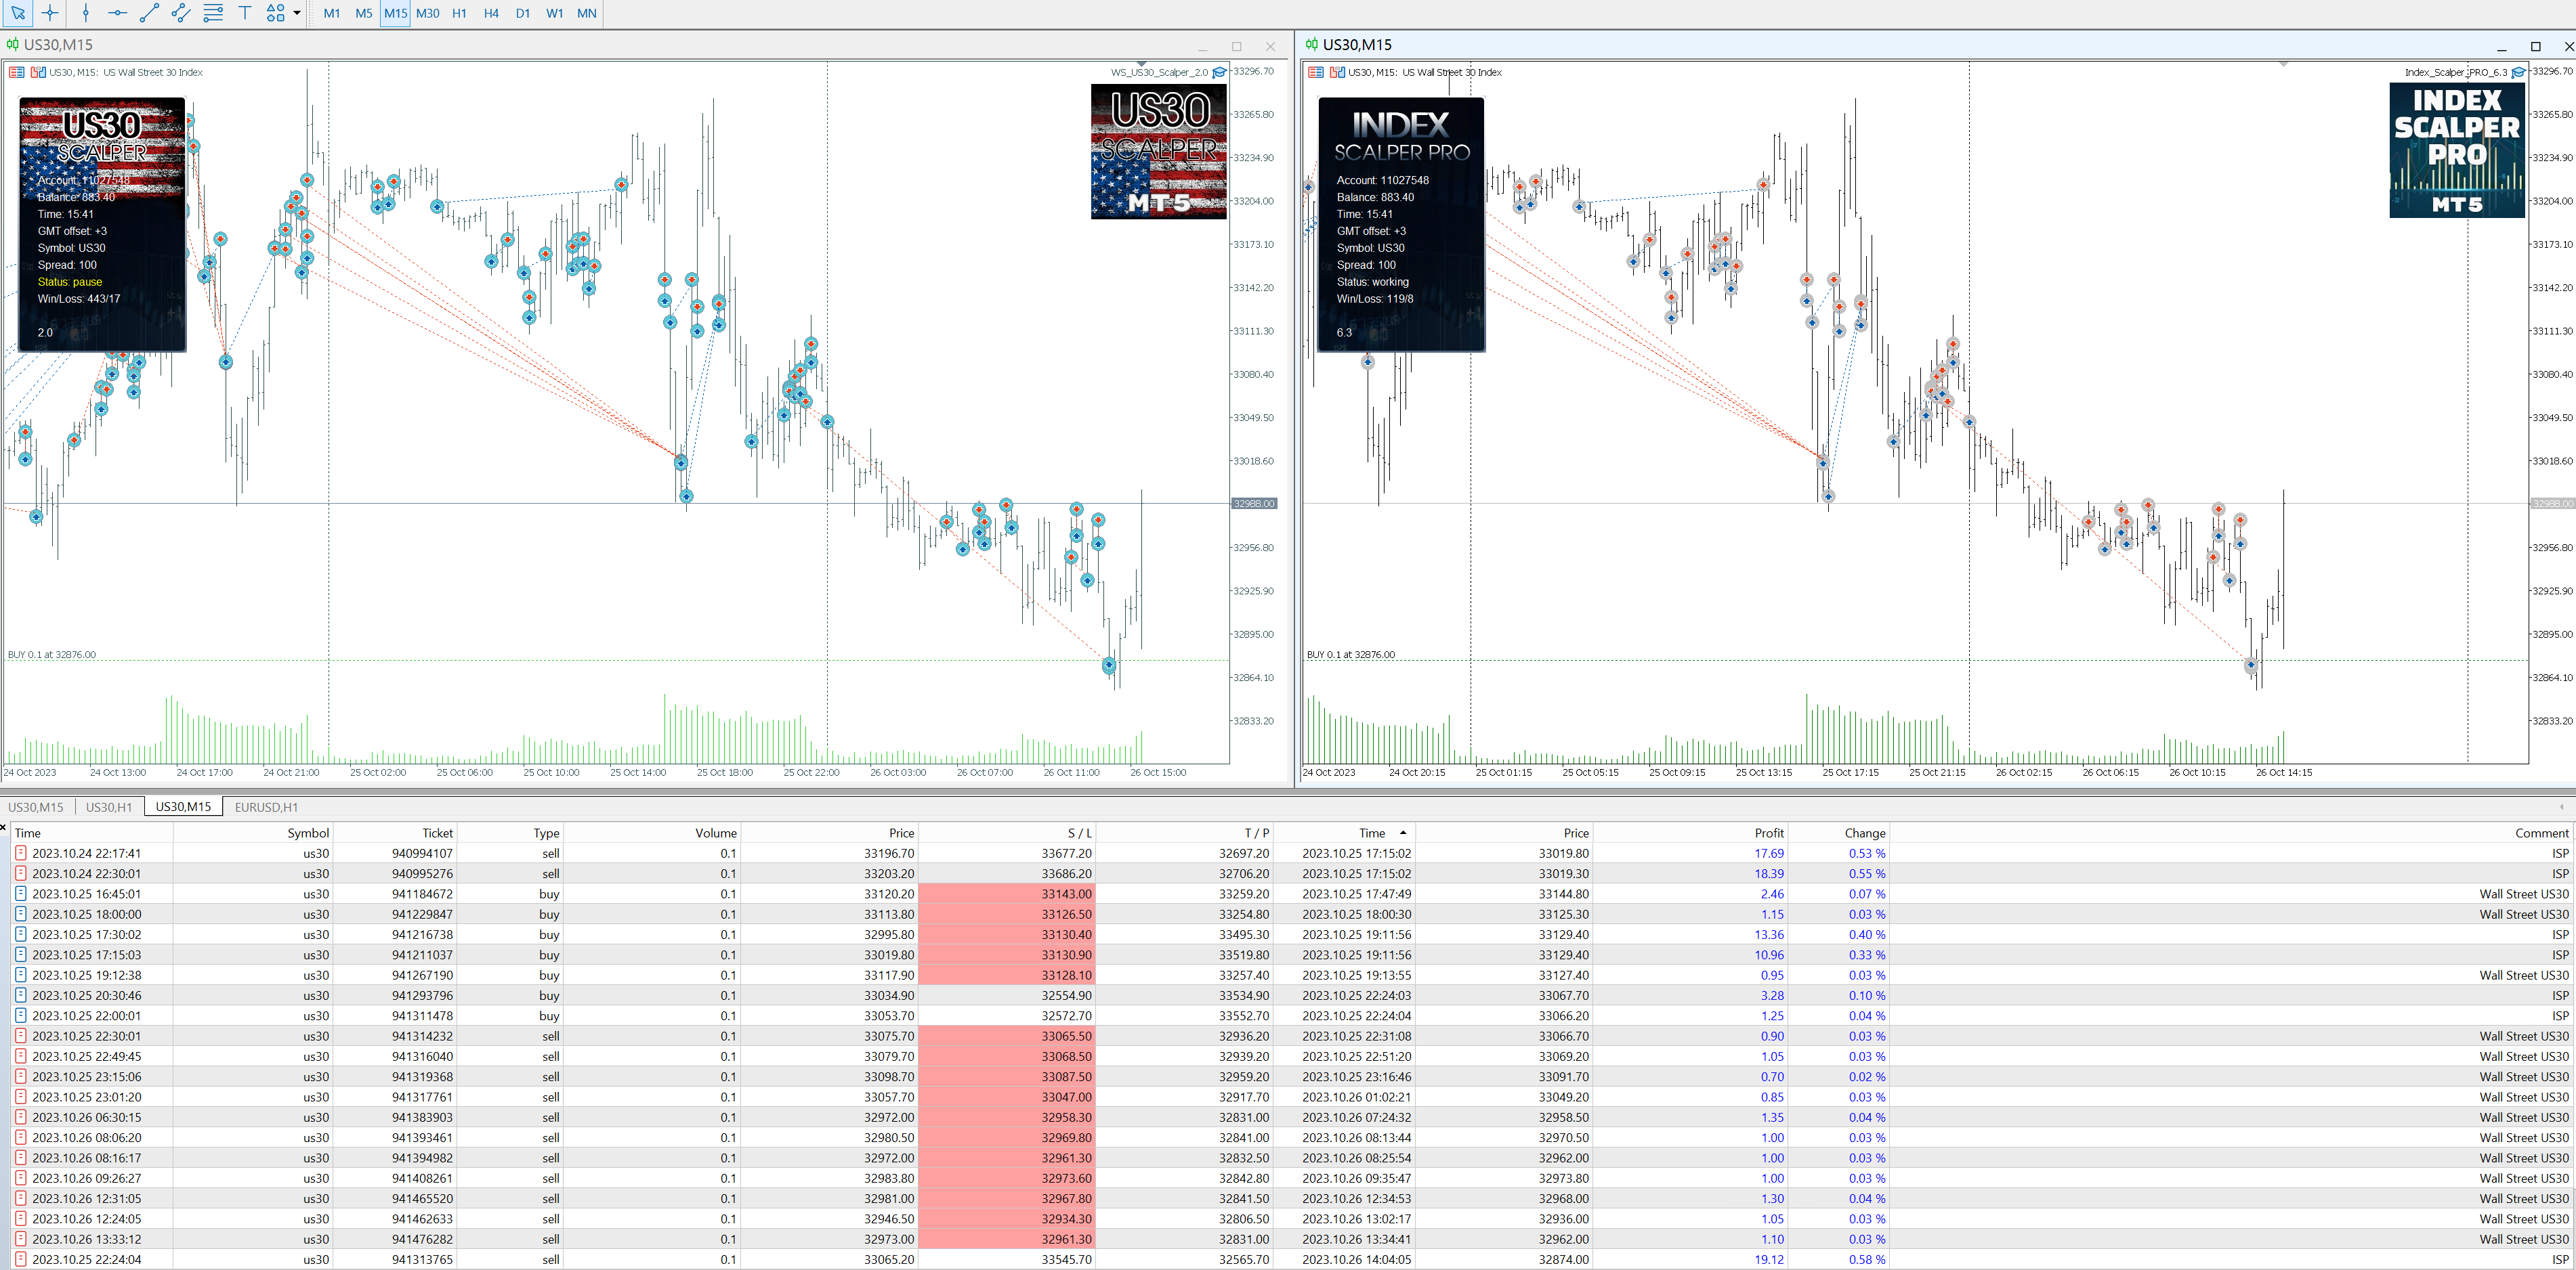Select the cursor arrow tool
This screenshot has width=2576, height=1270.
tap(18, 13)
